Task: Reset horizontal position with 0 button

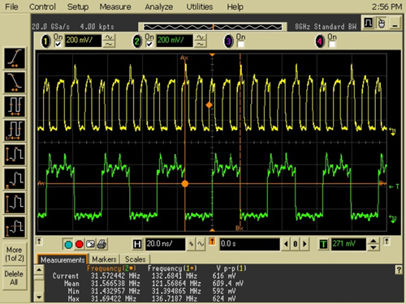Action: (296, 244)
